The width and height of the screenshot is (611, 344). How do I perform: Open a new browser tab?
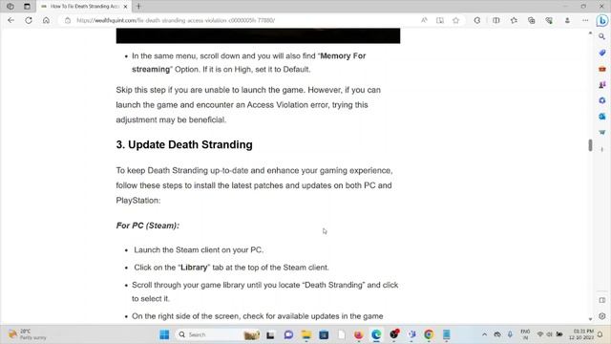(138, 7)
